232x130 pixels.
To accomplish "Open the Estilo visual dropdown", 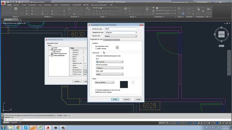I will coord(109,74).
